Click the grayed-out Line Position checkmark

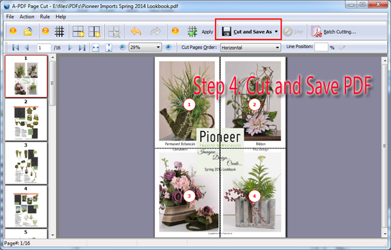tap(342, 47)
